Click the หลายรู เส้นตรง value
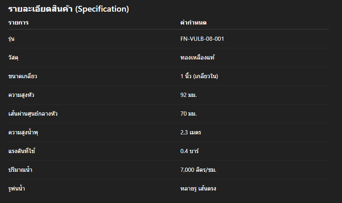Image resolution: width=342 pixels, height=203 pixels. (198, 188)
